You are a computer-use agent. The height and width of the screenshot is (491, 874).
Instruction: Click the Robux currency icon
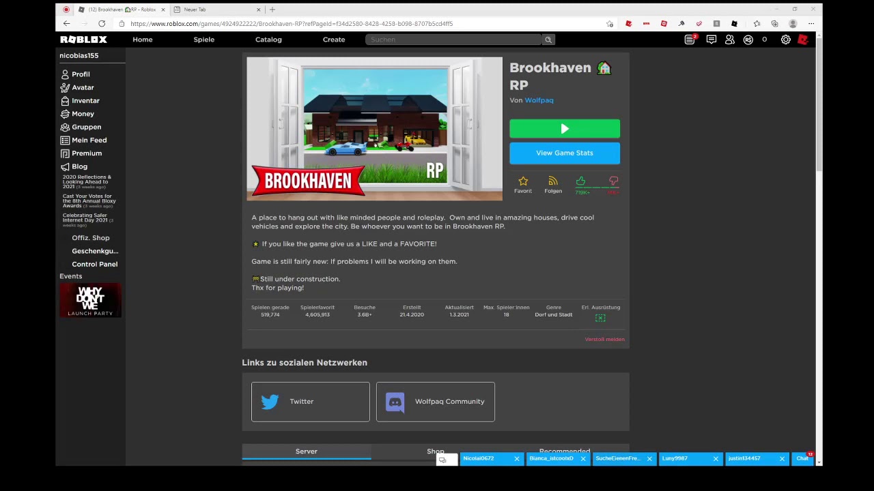(x=748, y=40)
